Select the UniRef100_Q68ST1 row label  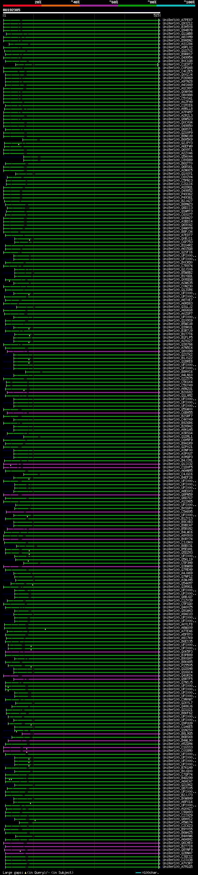(178, 129)
